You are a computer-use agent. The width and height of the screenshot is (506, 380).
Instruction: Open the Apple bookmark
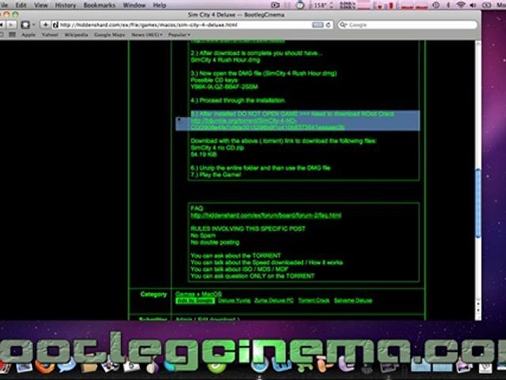[28, 35]
